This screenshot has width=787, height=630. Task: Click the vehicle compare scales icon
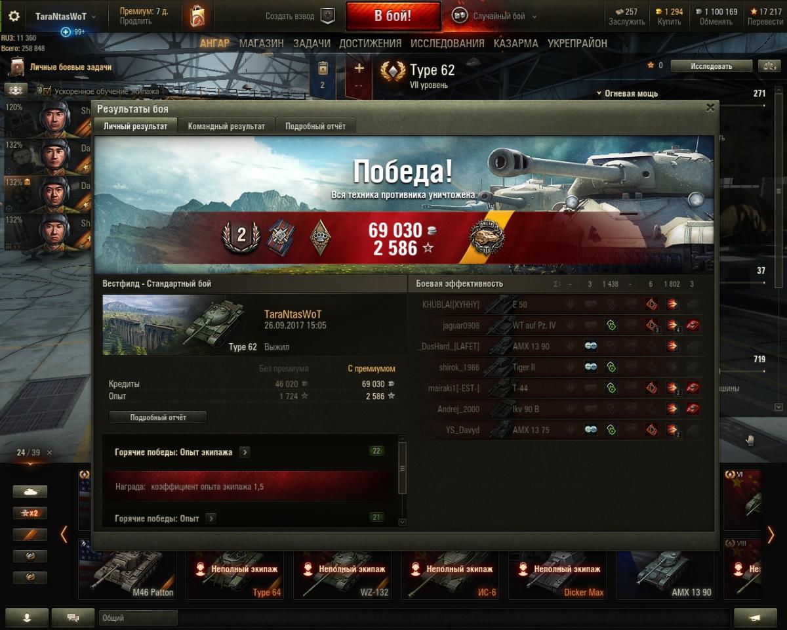(767, 66)
